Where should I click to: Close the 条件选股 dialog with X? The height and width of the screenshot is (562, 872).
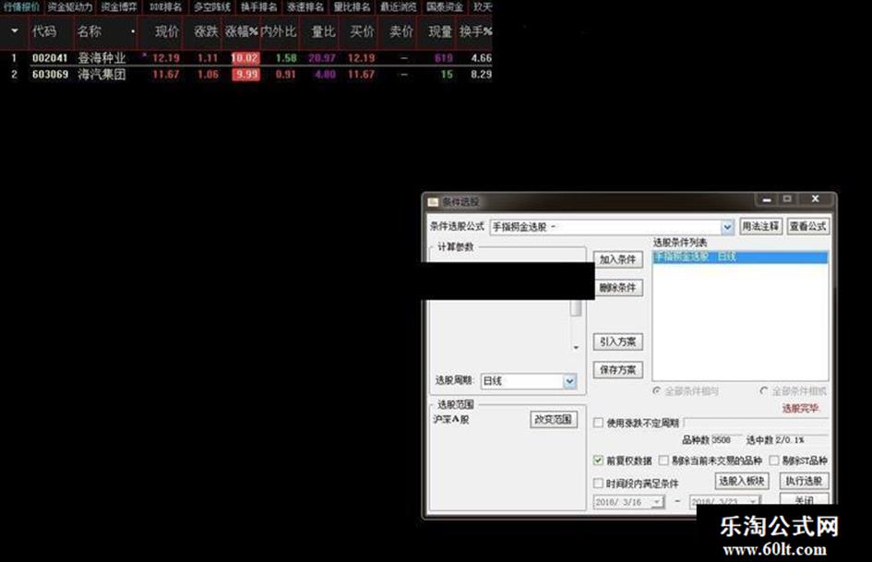[x=816, y=198]
